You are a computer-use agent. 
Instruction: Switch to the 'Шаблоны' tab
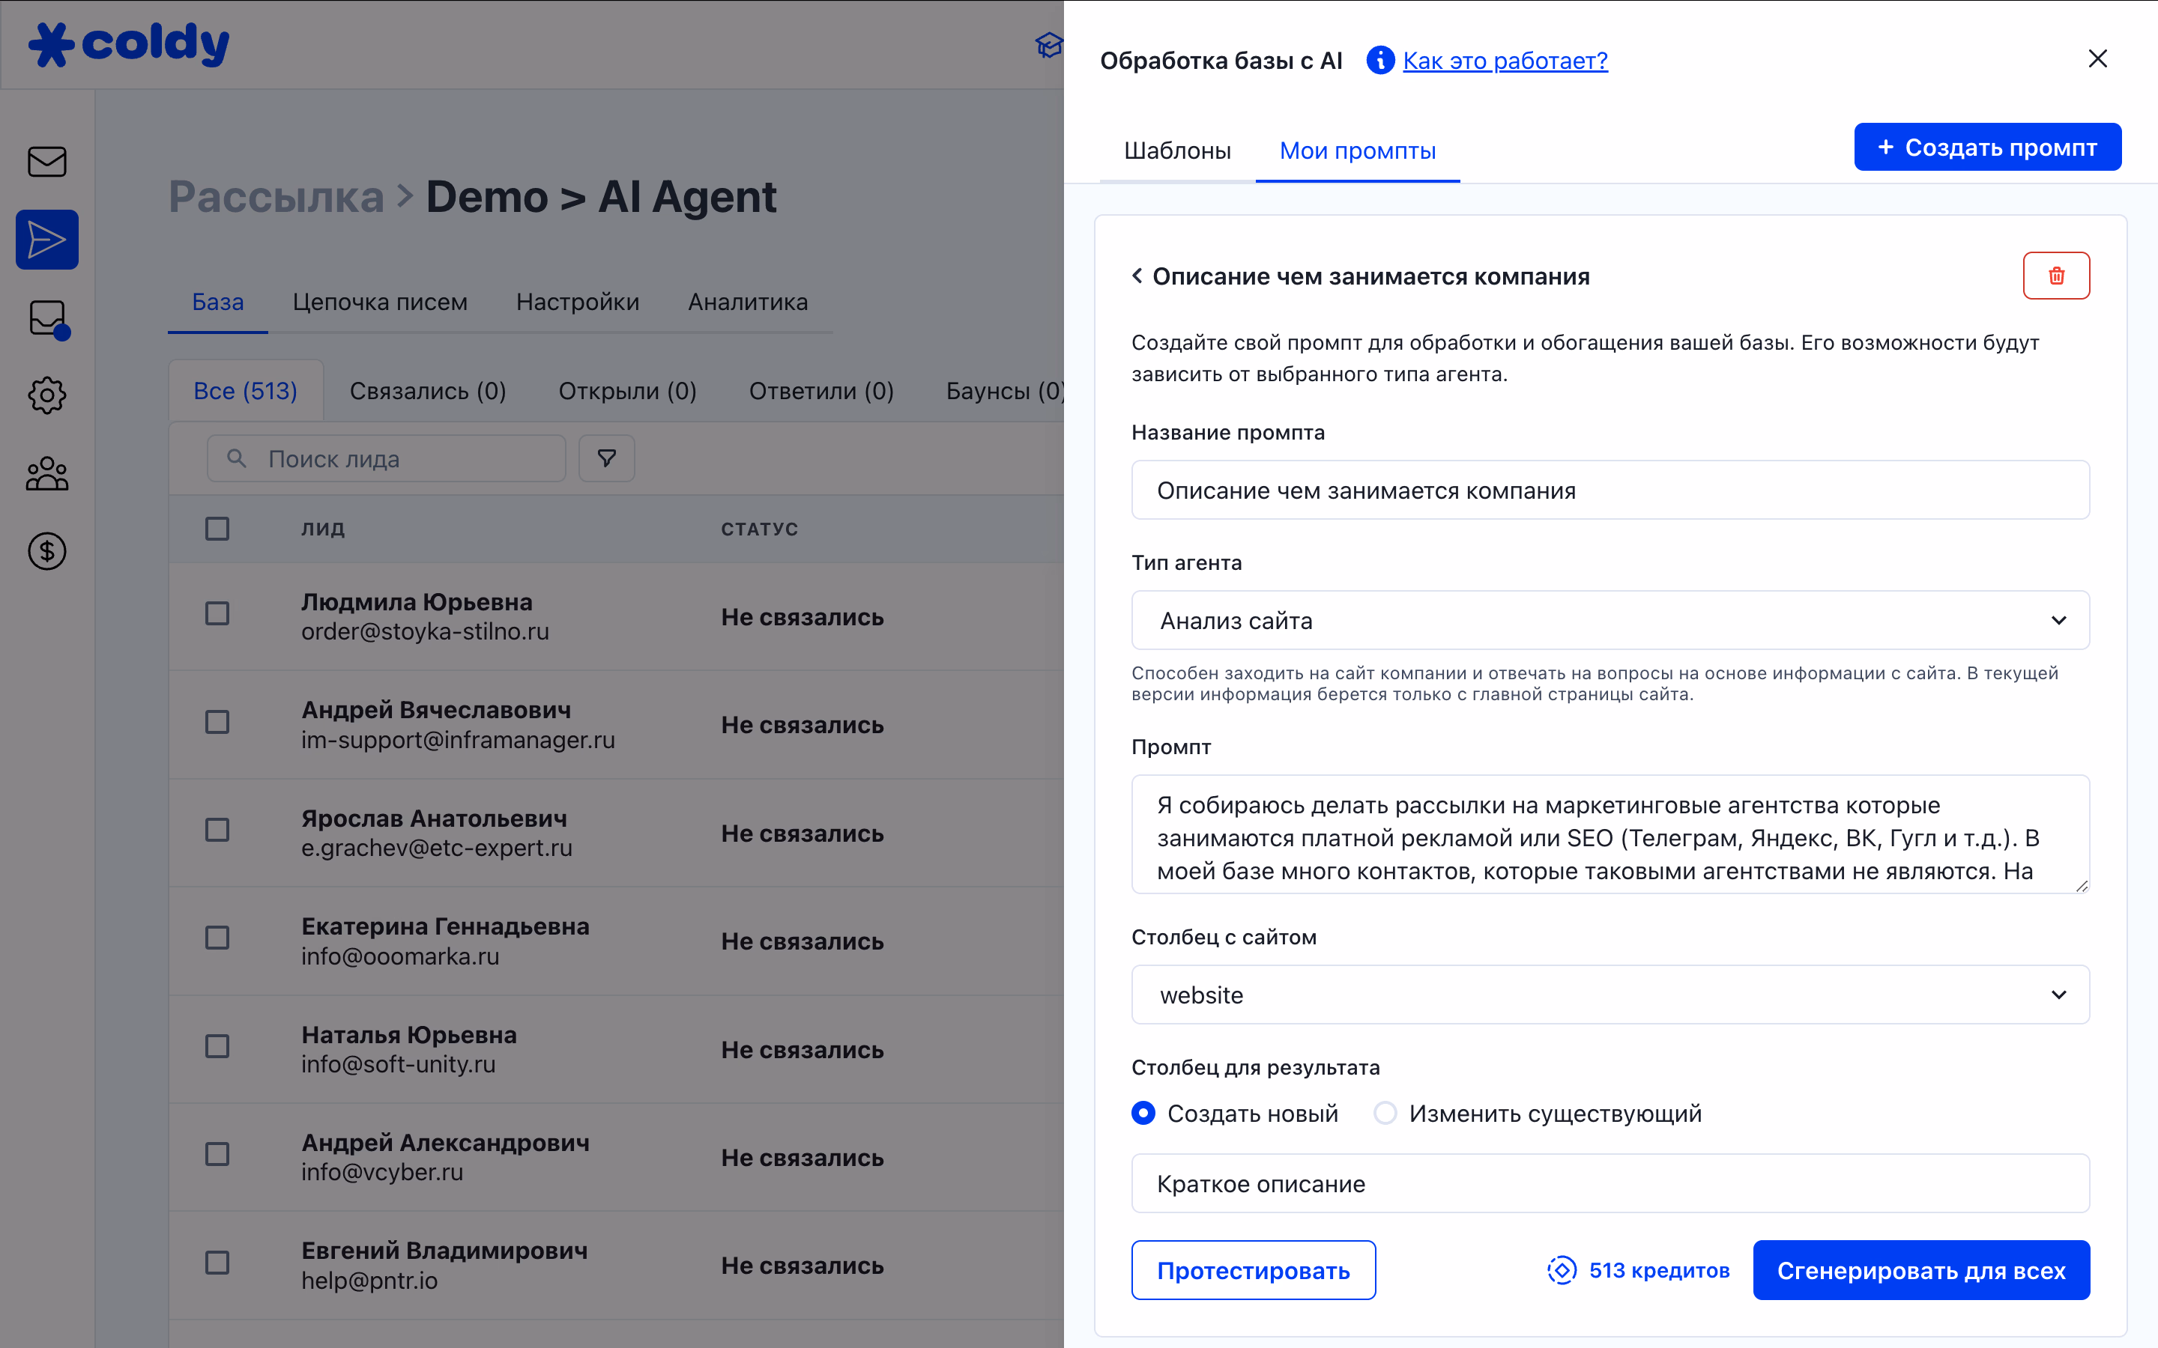(1177, 151)
